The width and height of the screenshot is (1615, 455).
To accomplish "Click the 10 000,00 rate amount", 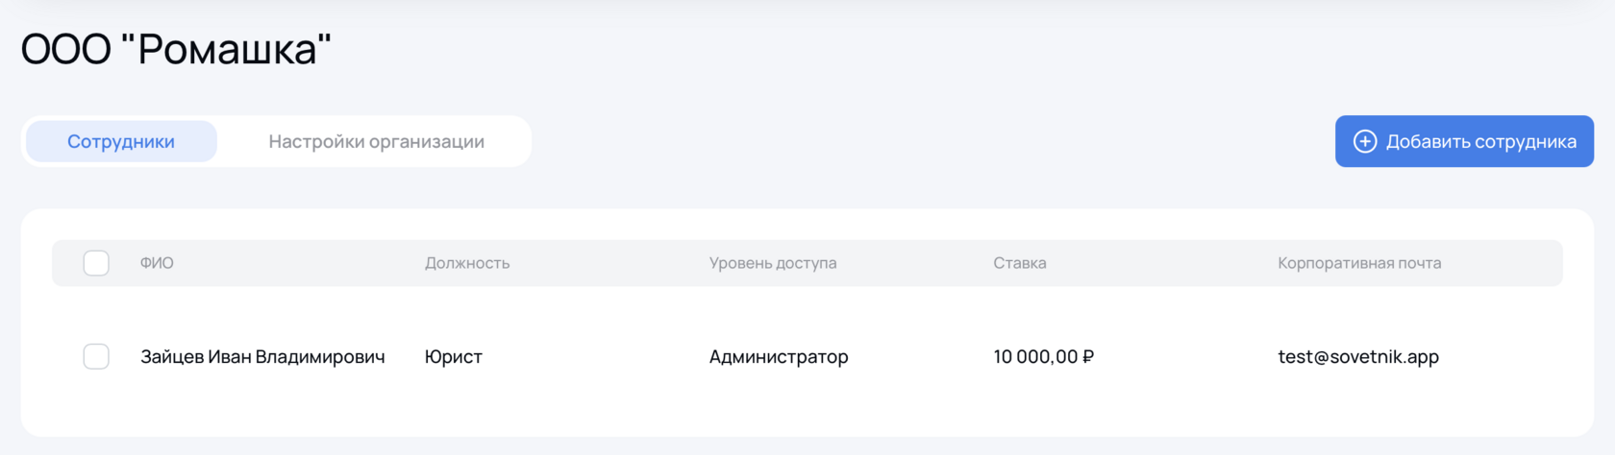I will tap(1035, 357).
